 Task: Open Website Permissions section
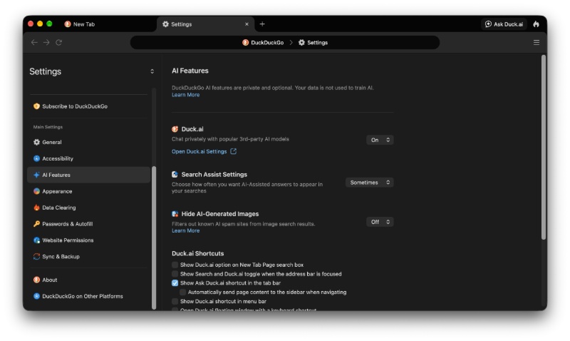coord(88,240)
